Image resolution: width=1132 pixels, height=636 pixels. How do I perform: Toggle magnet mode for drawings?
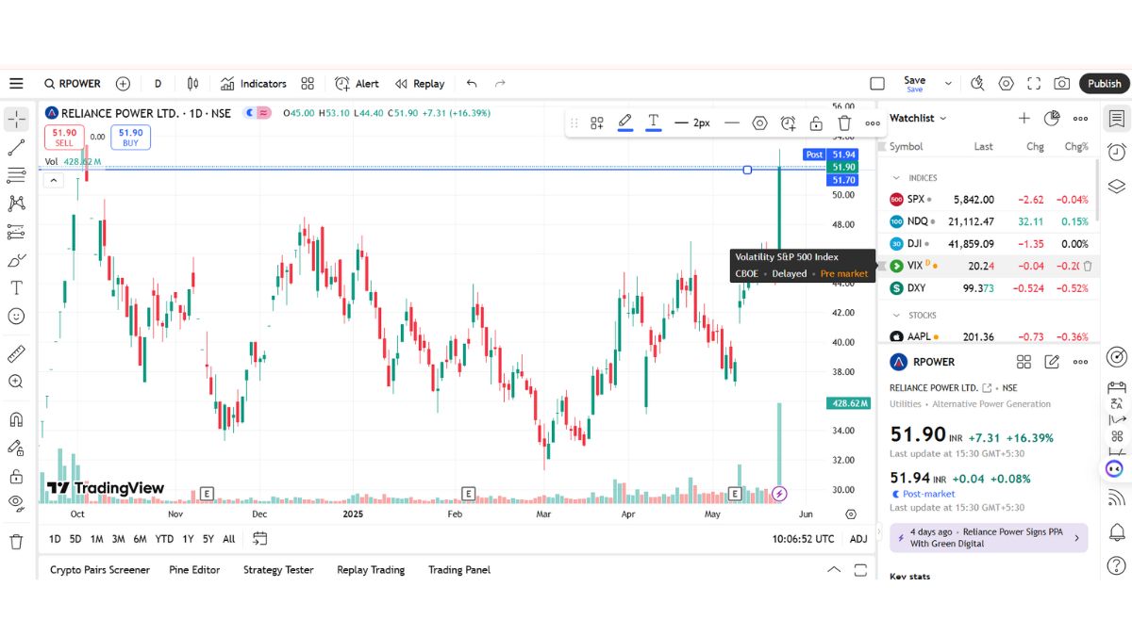click(x=16, y=419)
